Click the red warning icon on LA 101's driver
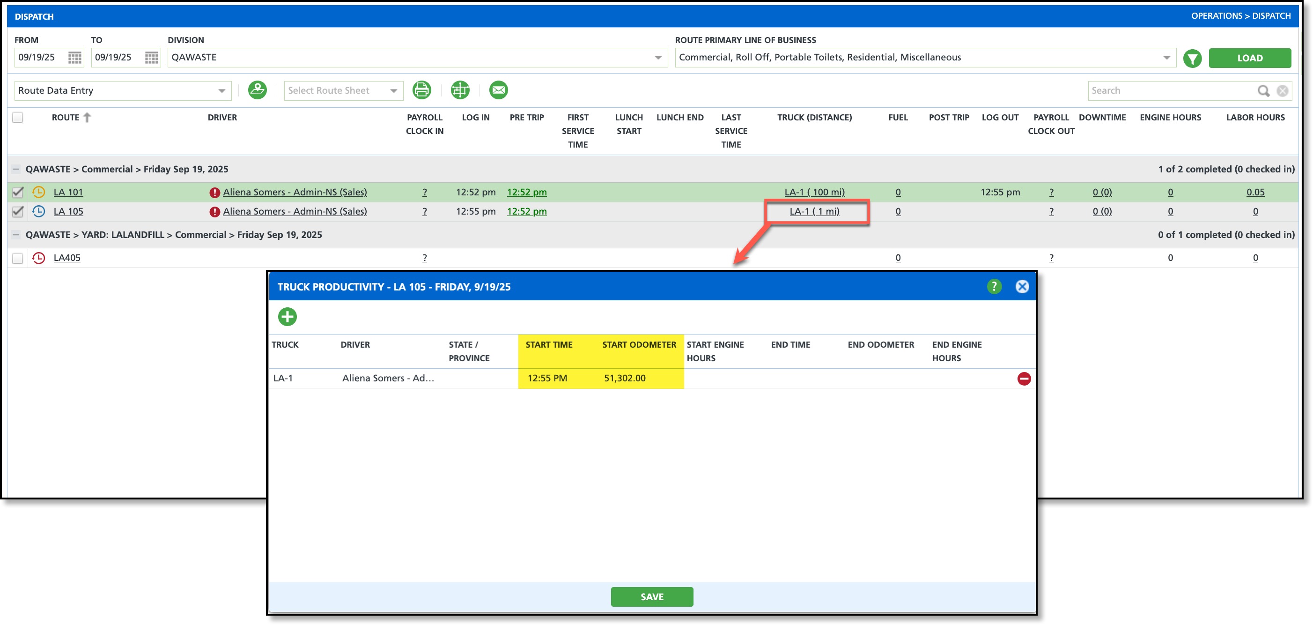This screenshot has width=1313, height=625. point(214,193)
